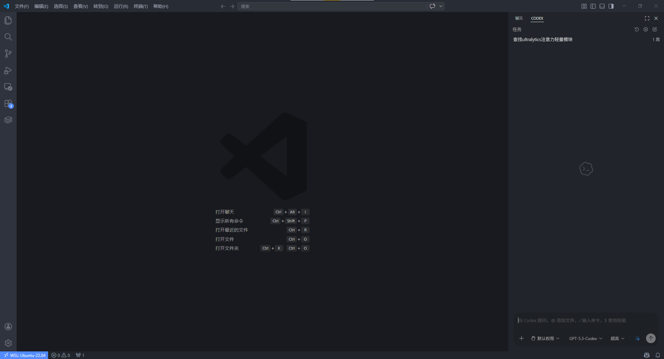Open Source Control view in activity bar
The image size is (664, 359).
pyautogui.click(x=8, y=54)
